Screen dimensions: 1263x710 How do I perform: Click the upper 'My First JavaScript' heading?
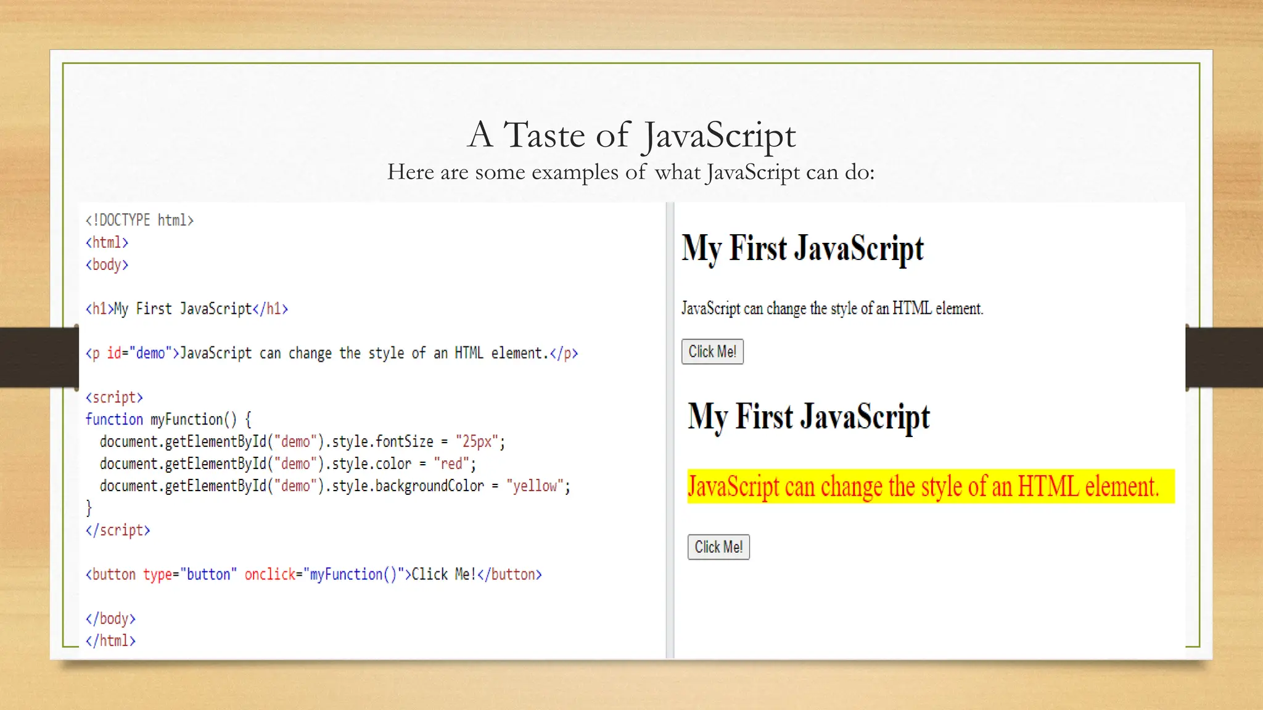(802, 249)
